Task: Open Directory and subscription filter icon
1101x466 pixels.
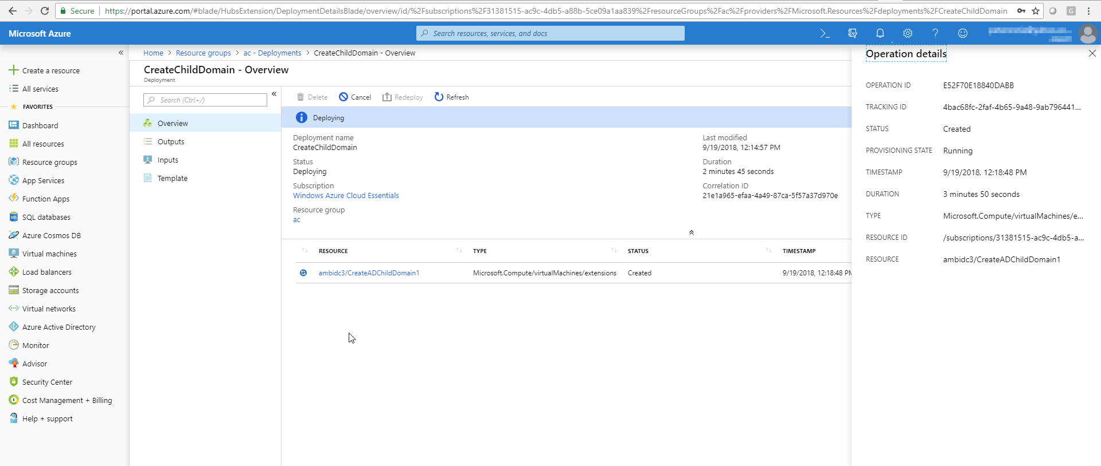Action: [853, 33]
